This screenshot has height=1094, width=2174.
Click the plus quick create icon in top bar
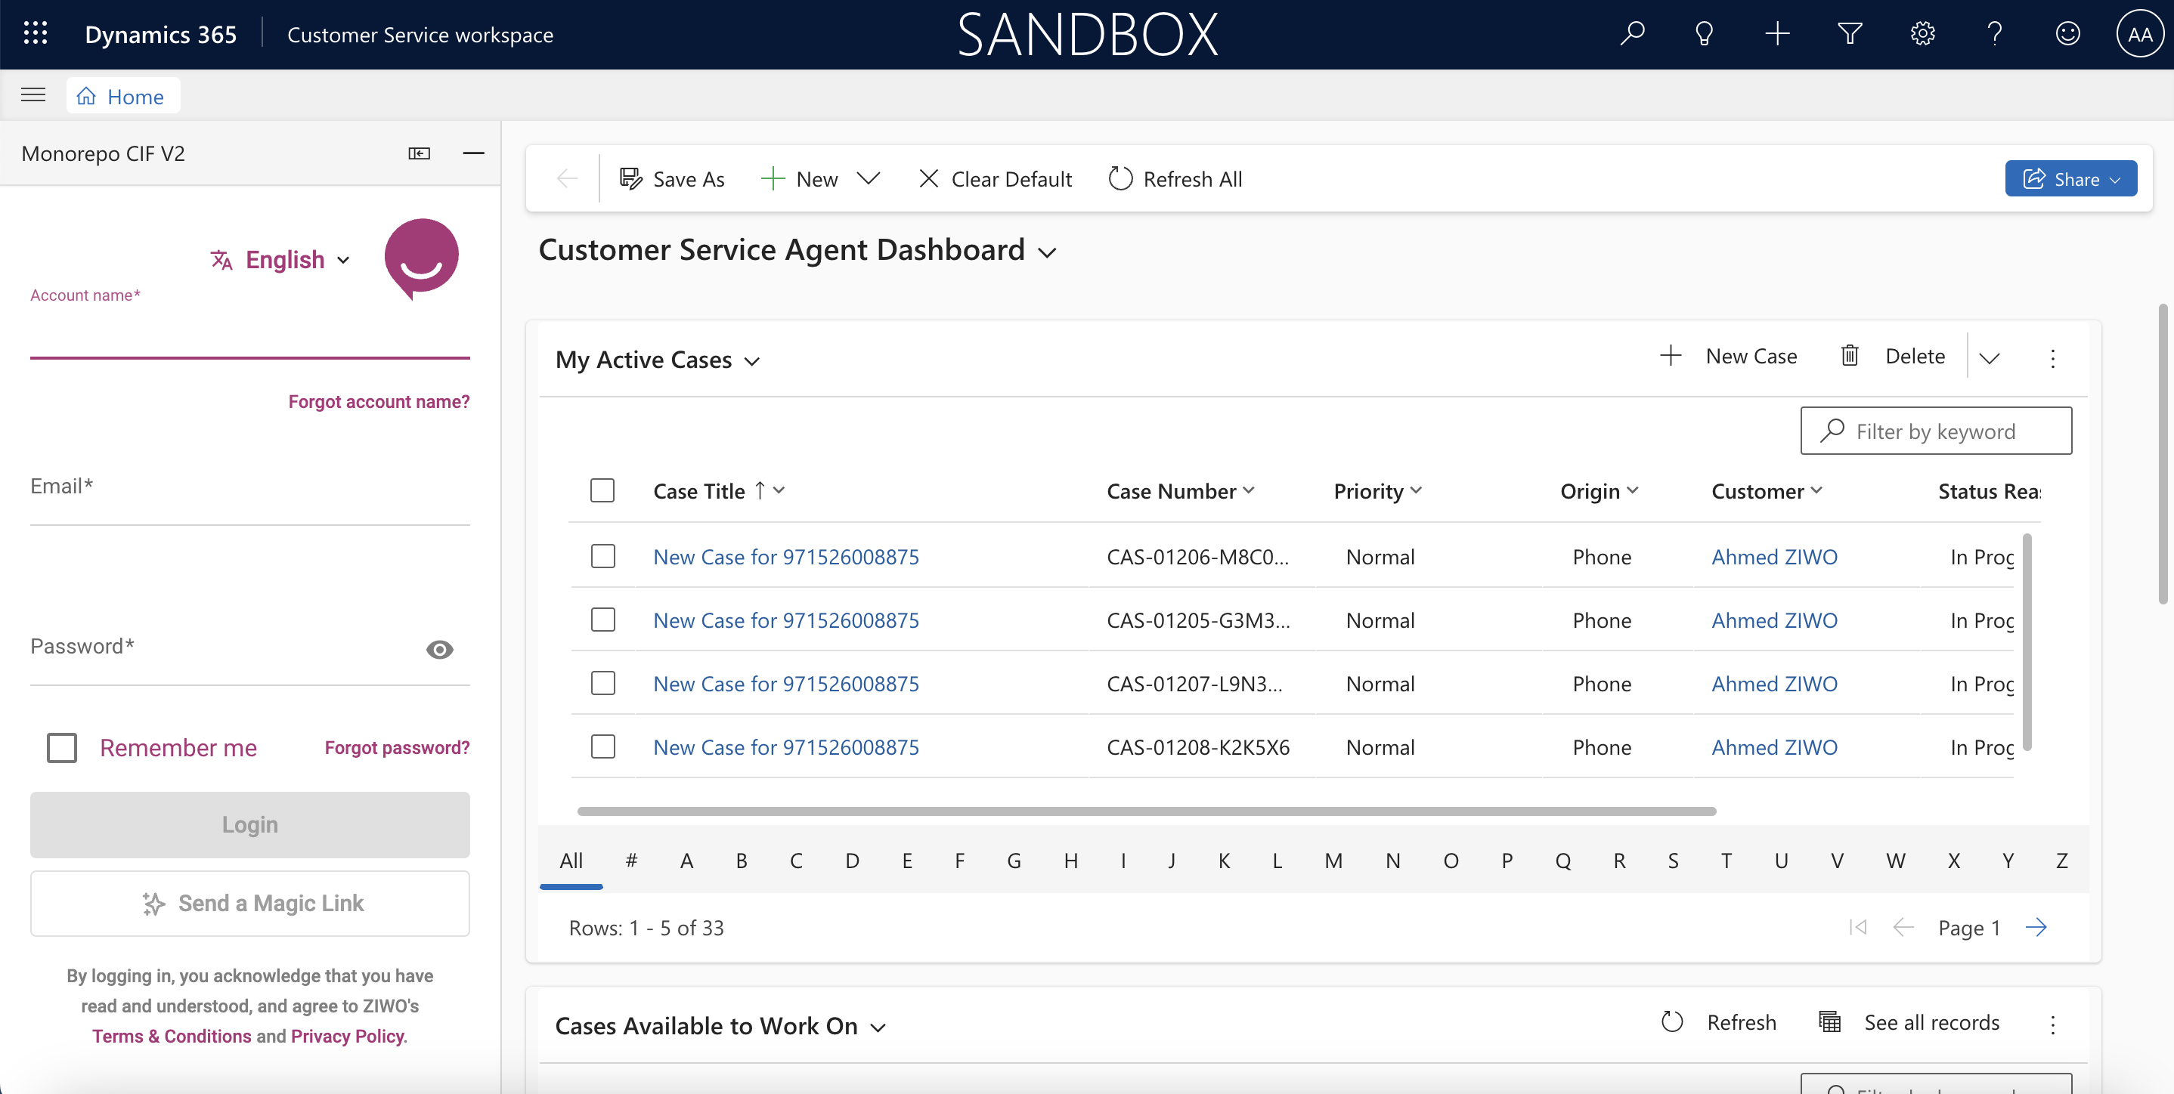coord(1777,34)
